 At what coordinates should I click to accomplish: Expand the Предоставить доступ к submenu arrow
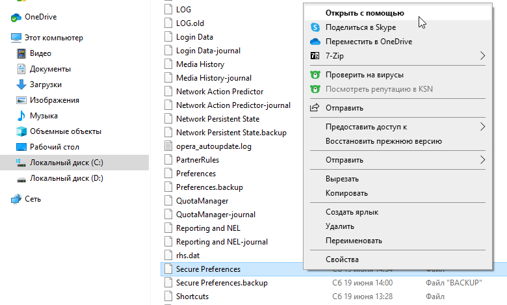(x=482, y=127)
